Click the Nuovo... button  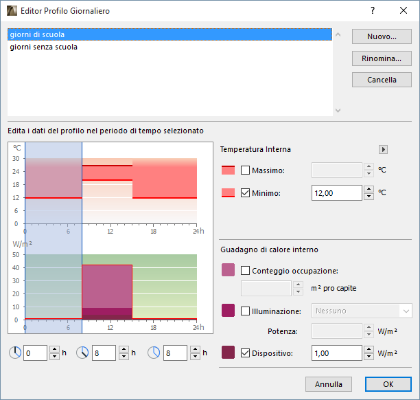(382, 36)
